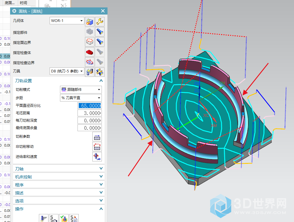Click the list tool path icon under 操作

click(x=74, y=218)
